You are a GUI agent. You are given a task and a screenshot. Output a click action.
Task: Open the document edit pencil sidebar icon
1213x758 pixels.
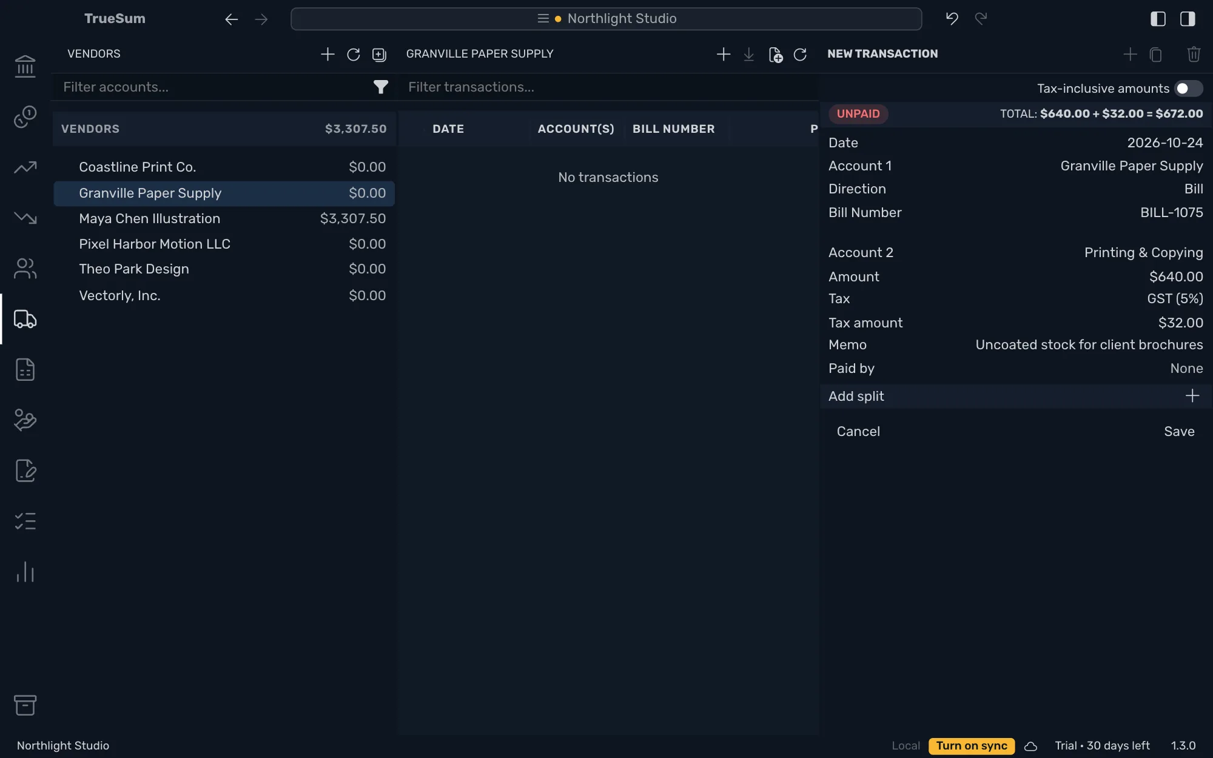click(25, 471)
